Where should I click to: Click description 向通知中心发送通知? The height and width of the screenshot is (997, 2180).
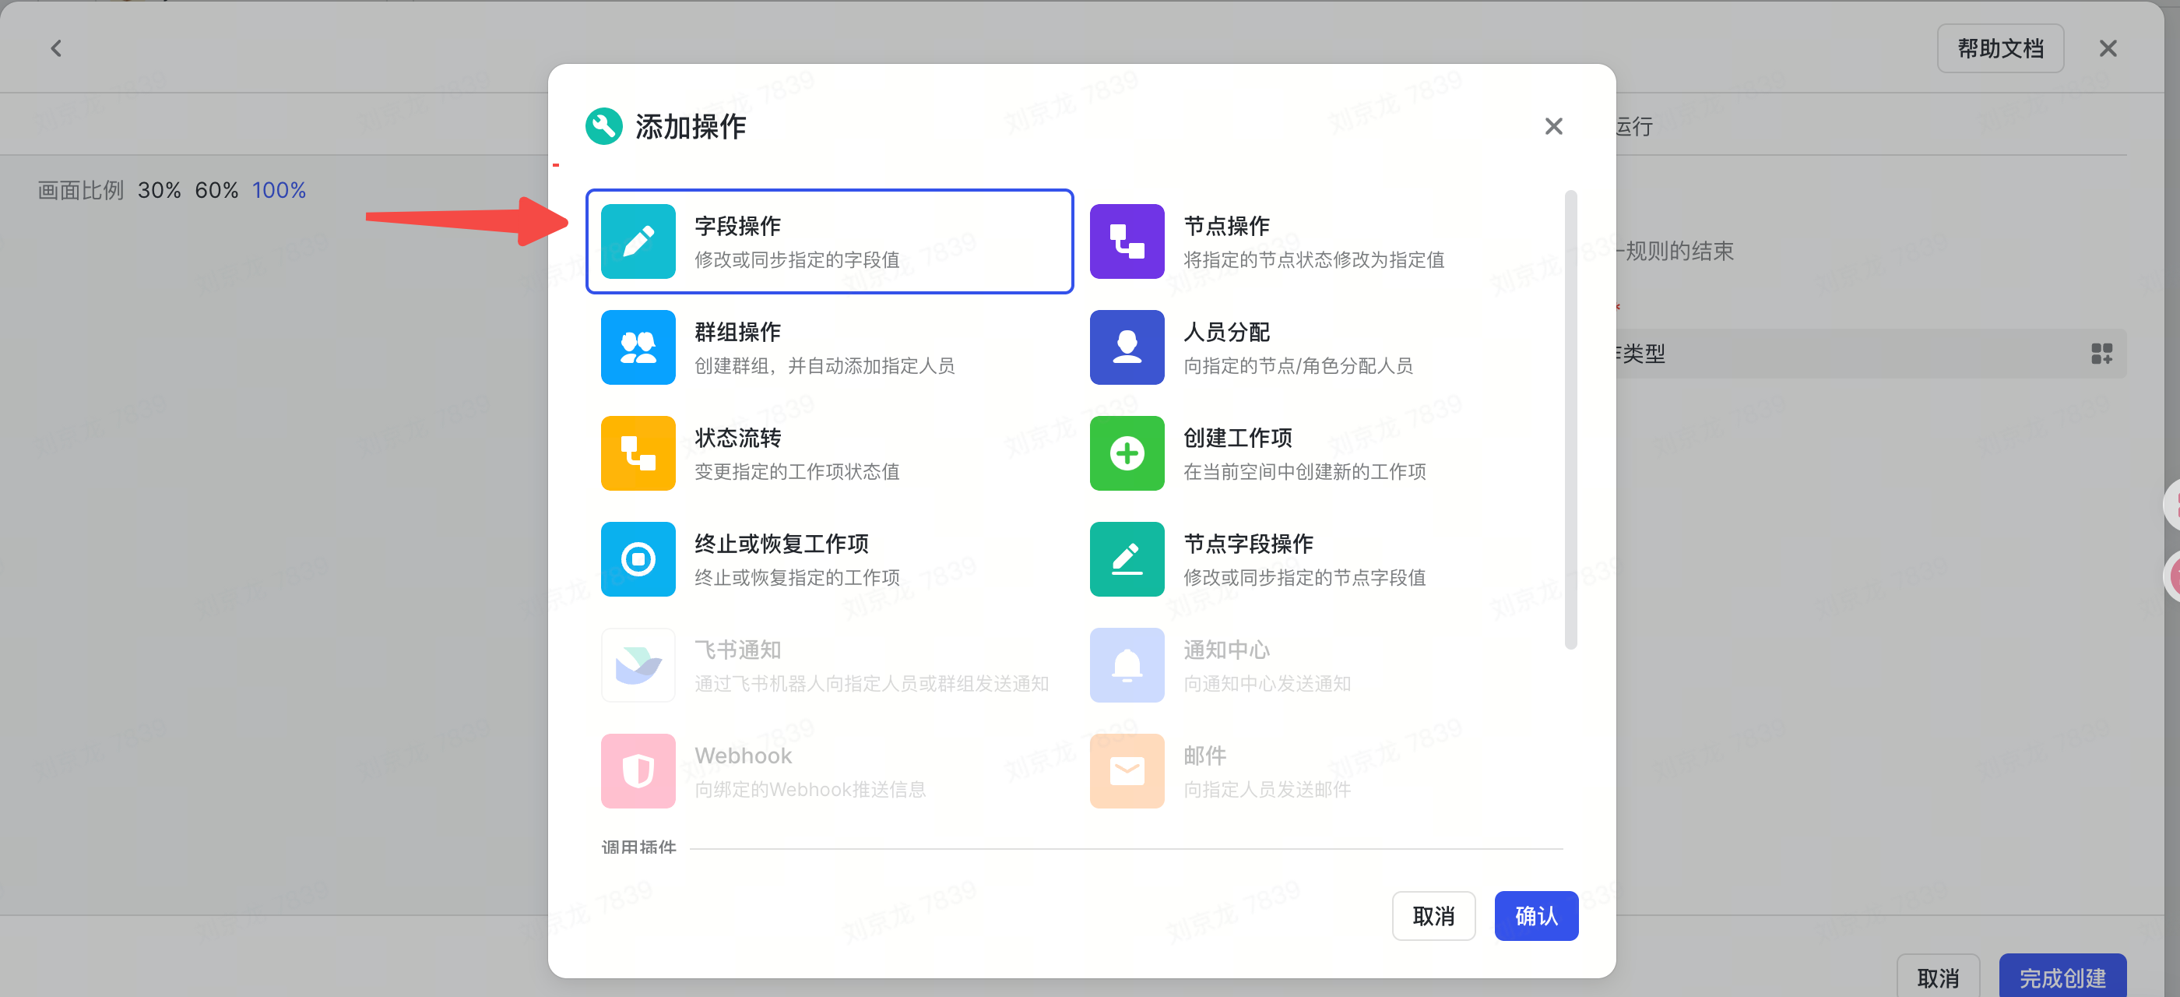(x=1267, y=683)
